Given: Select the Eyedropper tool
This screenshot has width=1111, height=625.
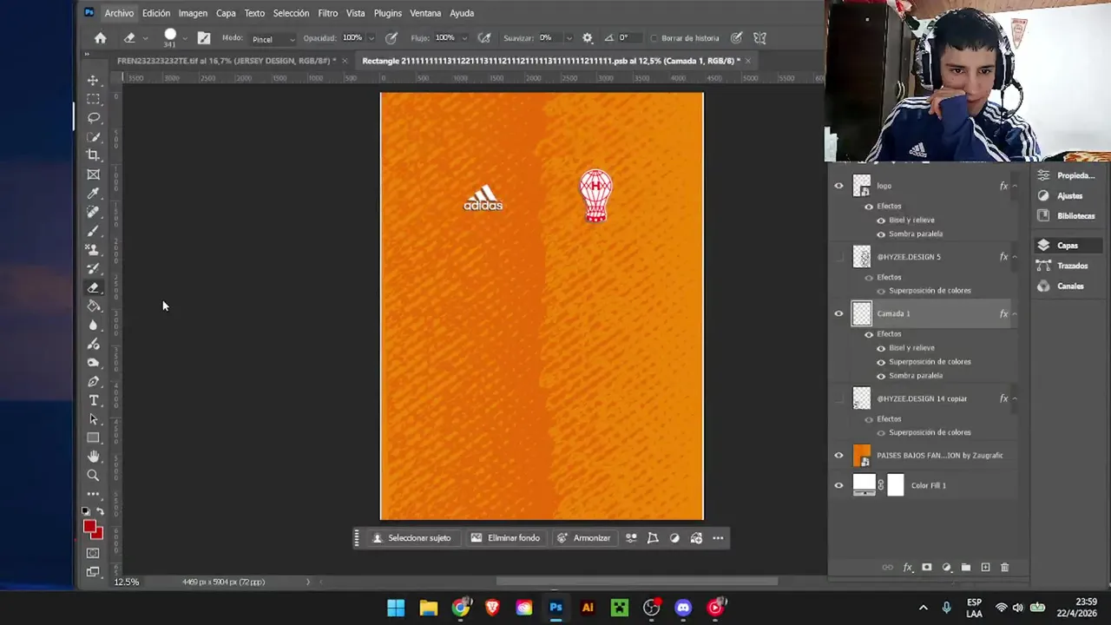Looking at the screenshot, I should tap(93, 193).
